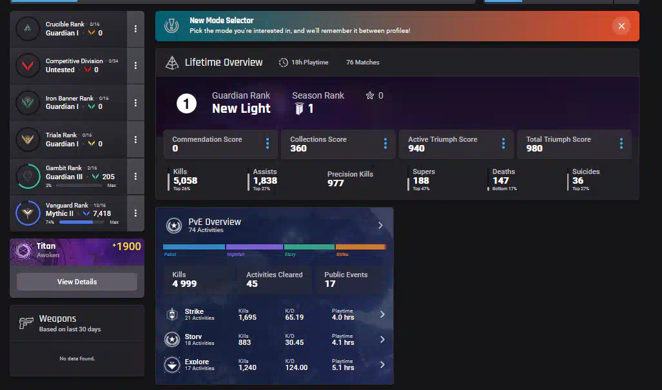Click the Season Rank banner icon
This screenshot has height=390, width=662.
tap(299, 109)
